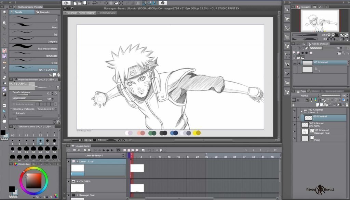The width and height of the screenshot is (350, 200).
Task: Open the Iniciando y finalizando dropdown
Action: [x=47, y=109]
